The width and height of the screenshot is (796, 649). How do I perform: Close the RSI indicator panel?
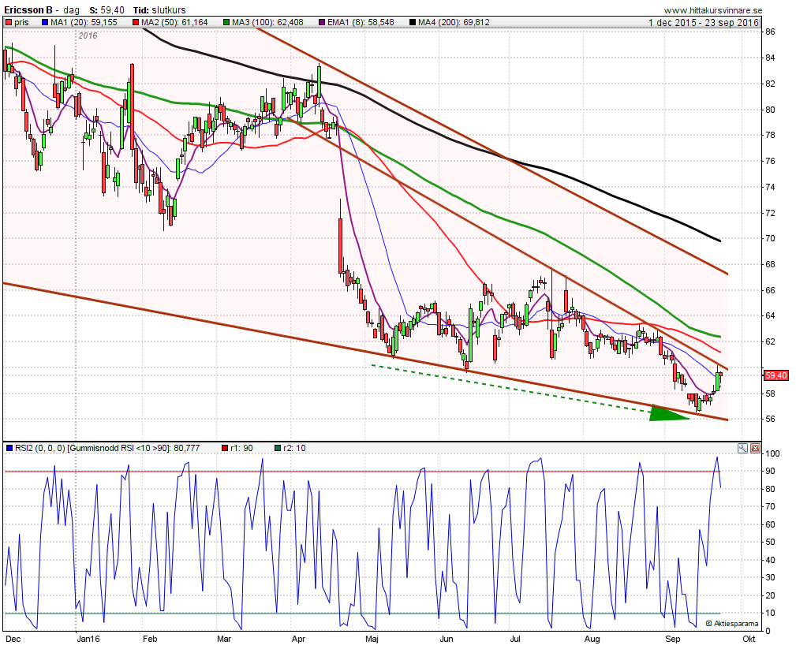click(x=755, y=449)
